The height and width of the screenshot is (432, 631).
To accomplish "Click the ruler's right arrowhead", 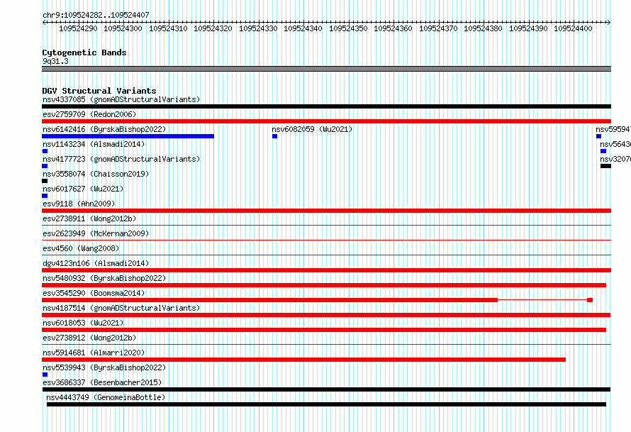I will [609, 23].
